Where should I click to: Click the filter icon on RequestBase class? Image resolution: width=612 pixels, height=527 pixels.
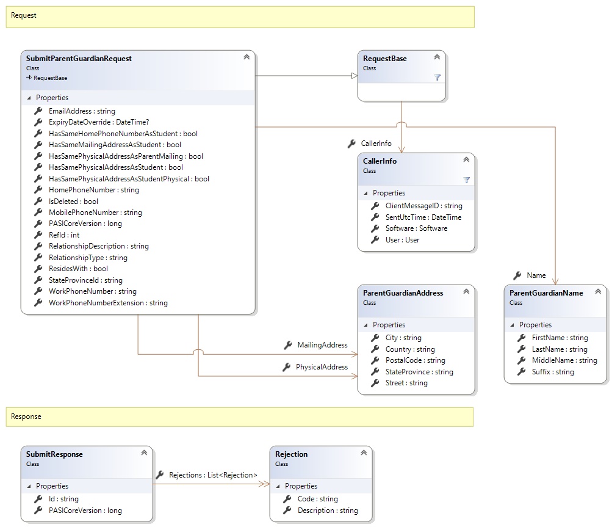[x=437, y=78]
